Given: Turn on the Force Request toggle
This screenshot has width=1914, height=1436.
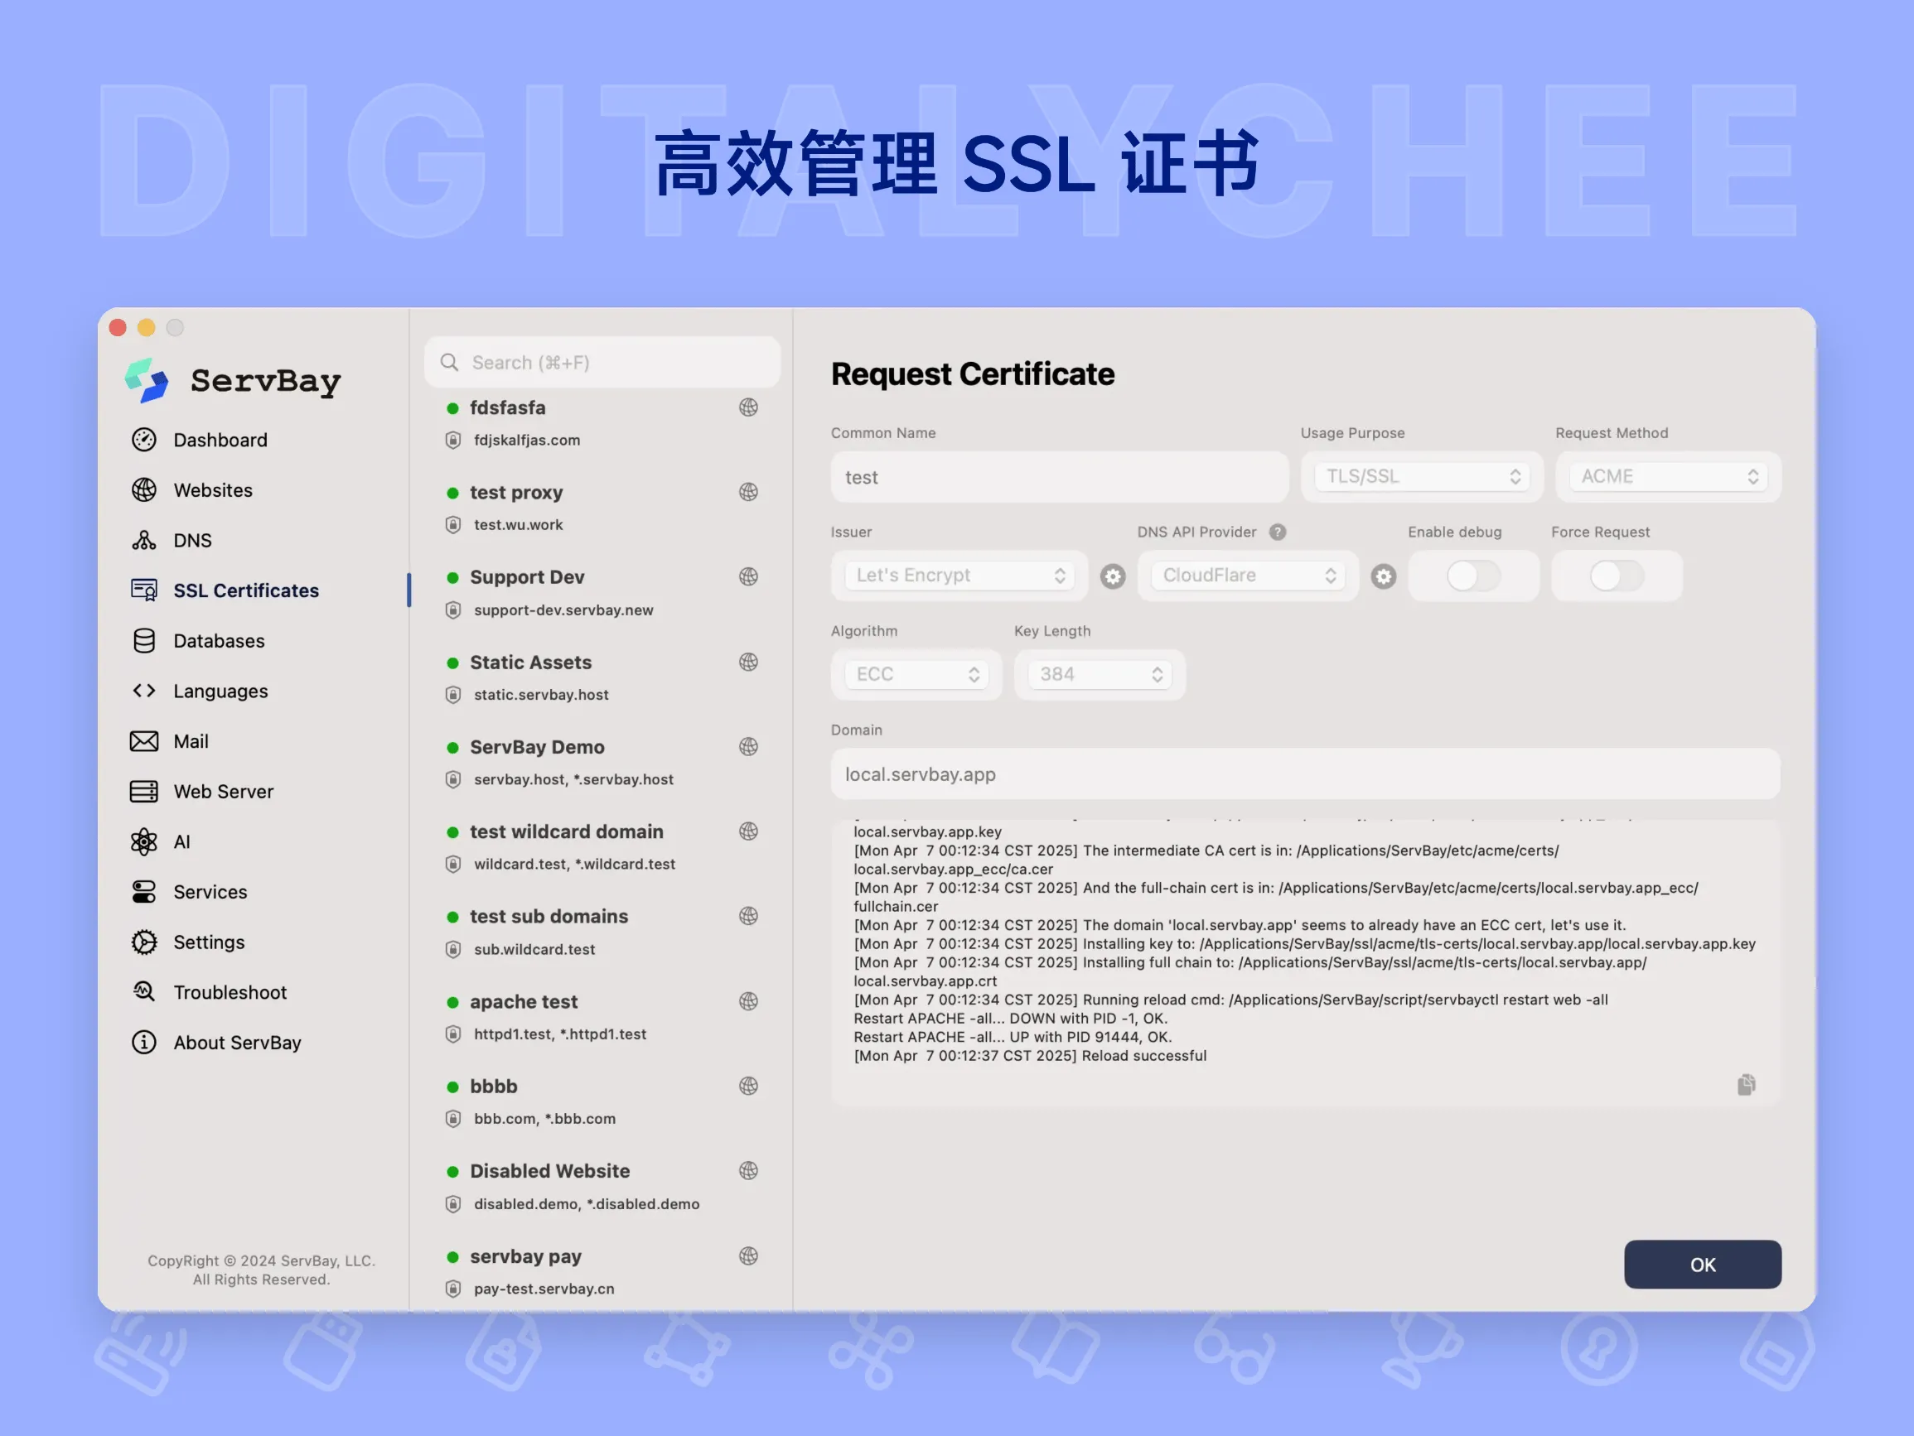Looking at the screenshot, I should click(x=1617, y=576).
